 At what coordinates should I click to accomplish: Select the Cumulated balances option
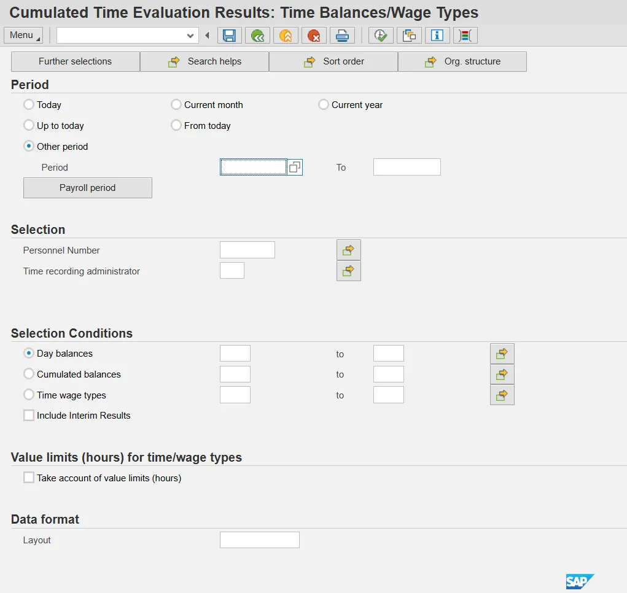click(x=29, y=374)
